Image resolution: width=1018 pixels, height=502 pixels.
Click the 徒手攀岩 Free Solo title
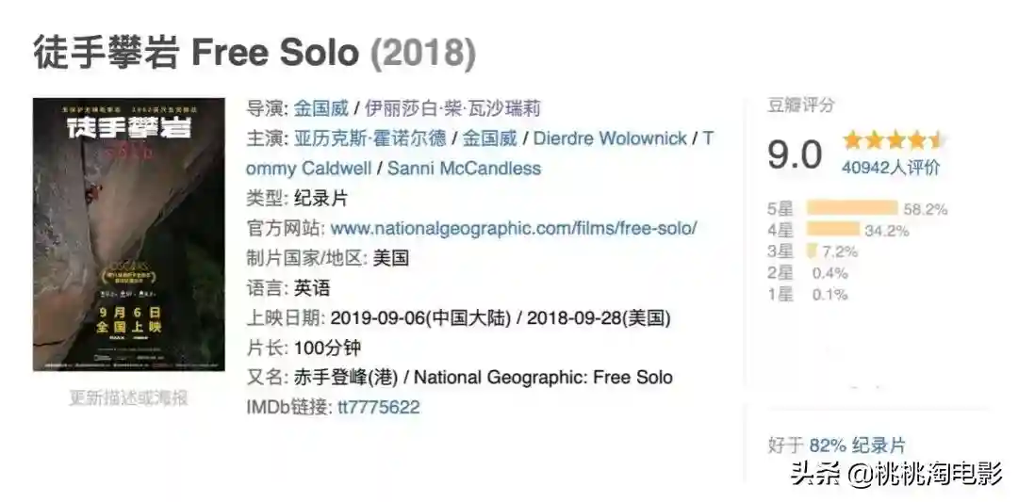(x=254, y=52)
